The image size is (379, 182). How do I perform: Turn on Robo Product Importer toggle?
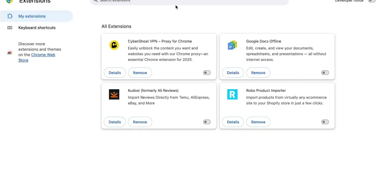[x=325, y=122]
